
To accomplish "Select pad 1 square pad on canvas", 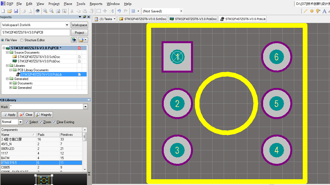I will click(x=177, y=57).
